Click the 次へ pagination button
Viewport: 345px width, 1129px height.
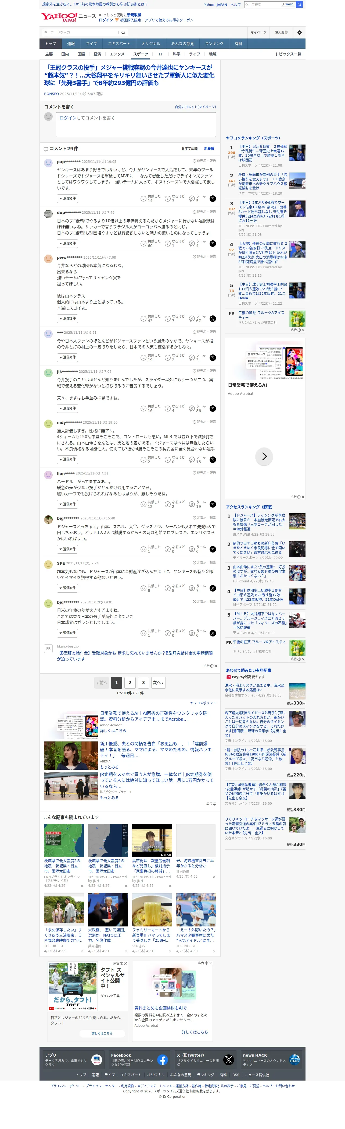coord(158,683)
